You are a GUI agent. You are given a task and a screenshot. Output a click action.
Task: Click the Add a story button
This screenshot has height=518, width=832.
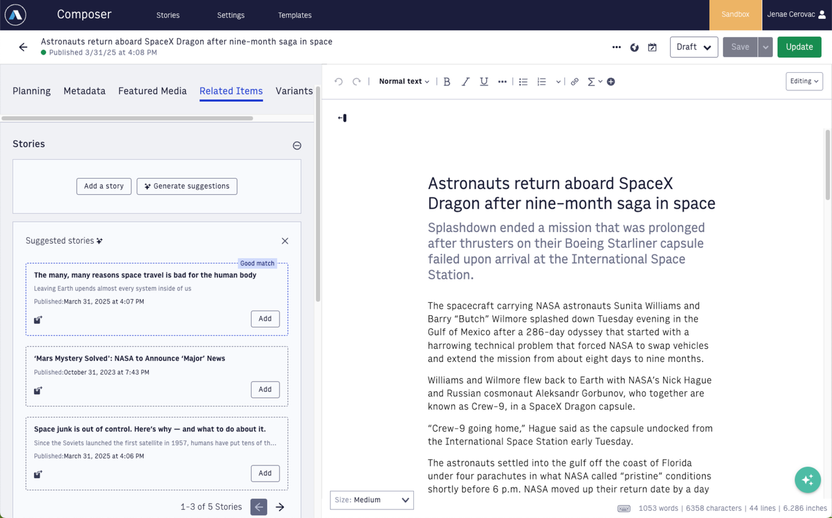tap(104, 186)
